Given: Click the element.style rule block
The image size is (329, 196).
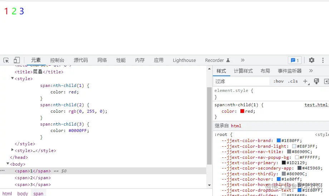Looking at the screenshot, I should (271, 94).
